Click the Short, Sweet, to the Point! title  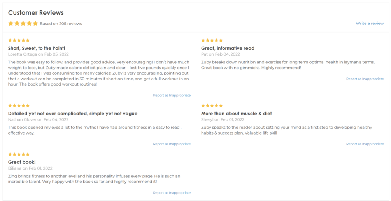click(x=37, y=48)
